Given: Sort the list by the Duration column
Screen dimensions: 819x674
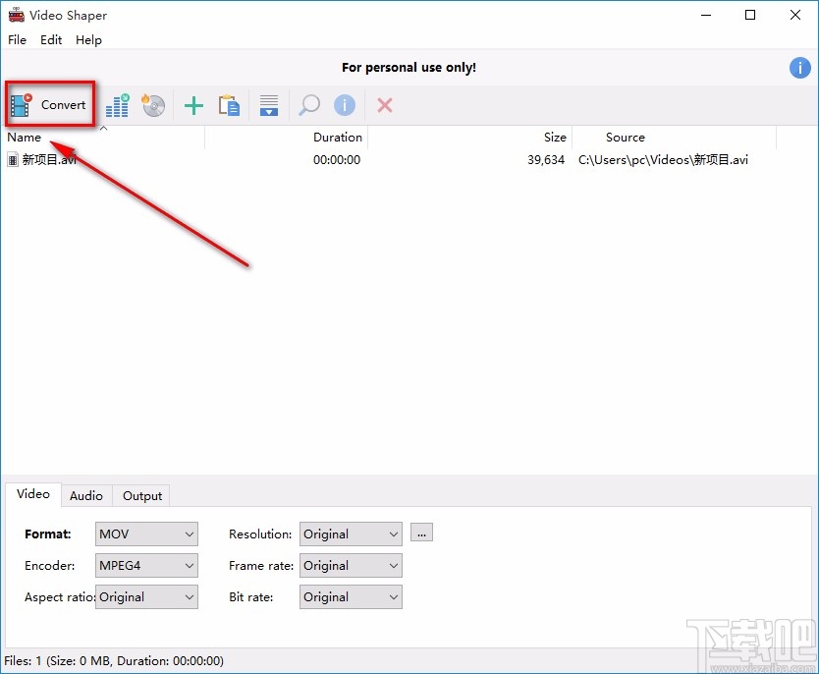Looking at the screenshot, I should click(286, 138).
